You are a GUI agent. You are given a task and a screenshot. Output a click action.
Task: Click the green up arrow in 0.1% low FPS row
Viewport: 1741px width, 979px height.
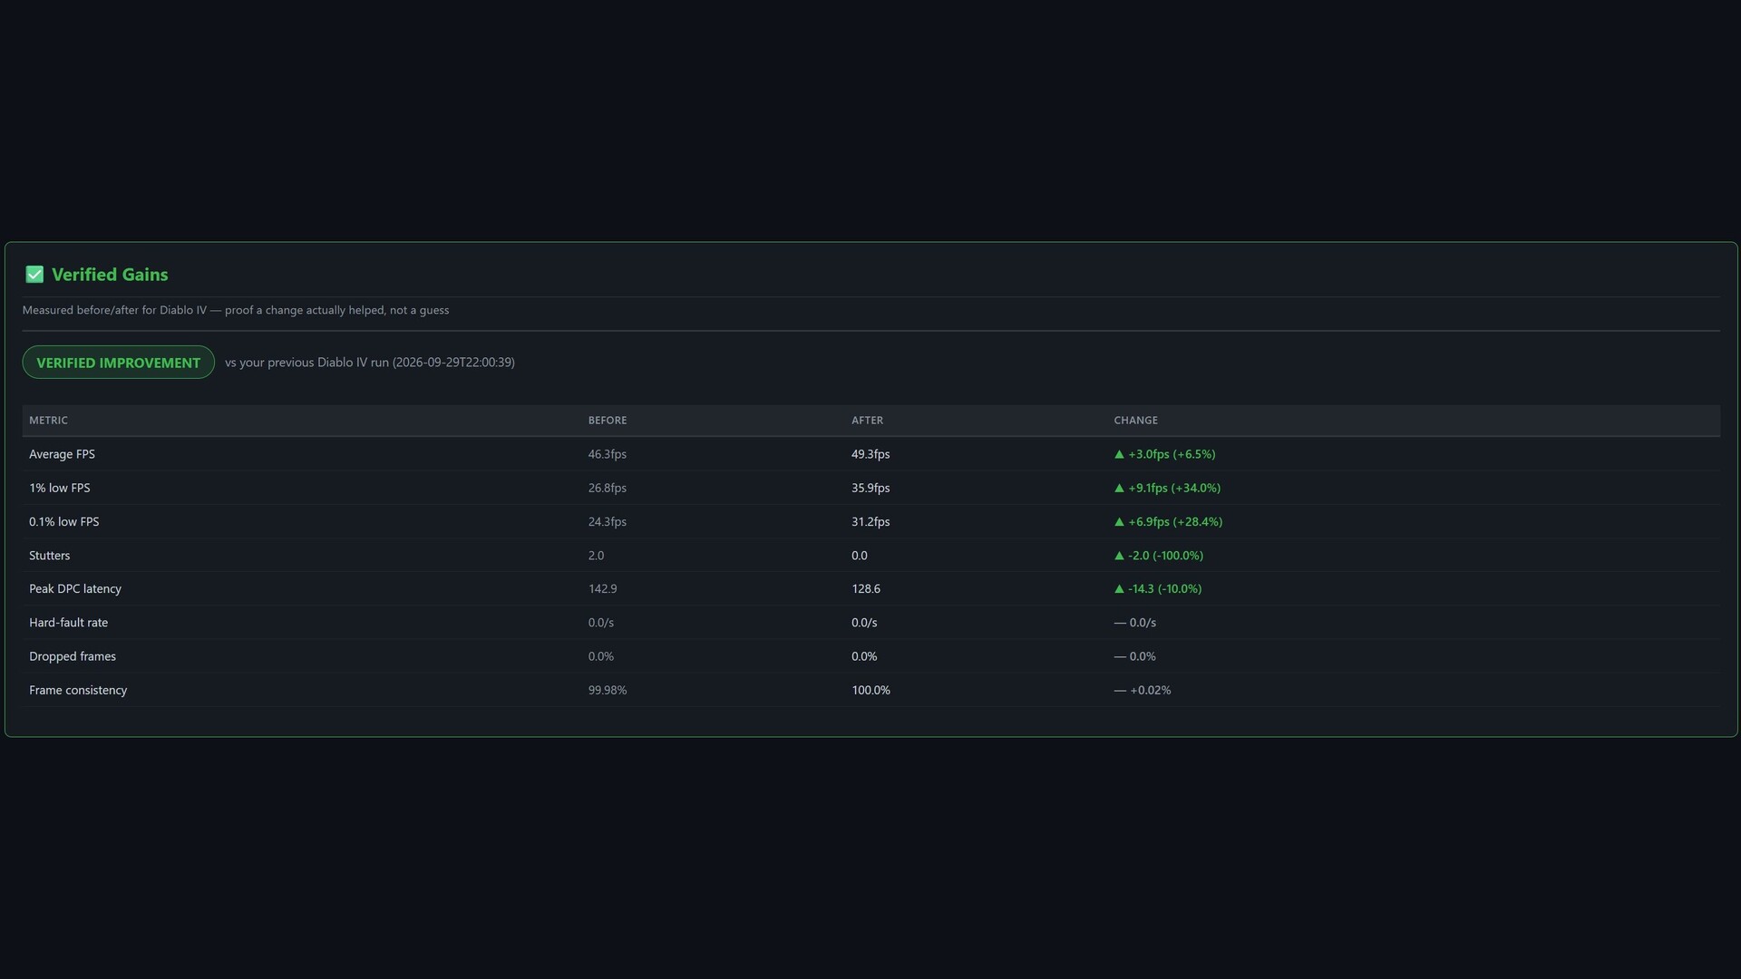tap(1119, 522)
